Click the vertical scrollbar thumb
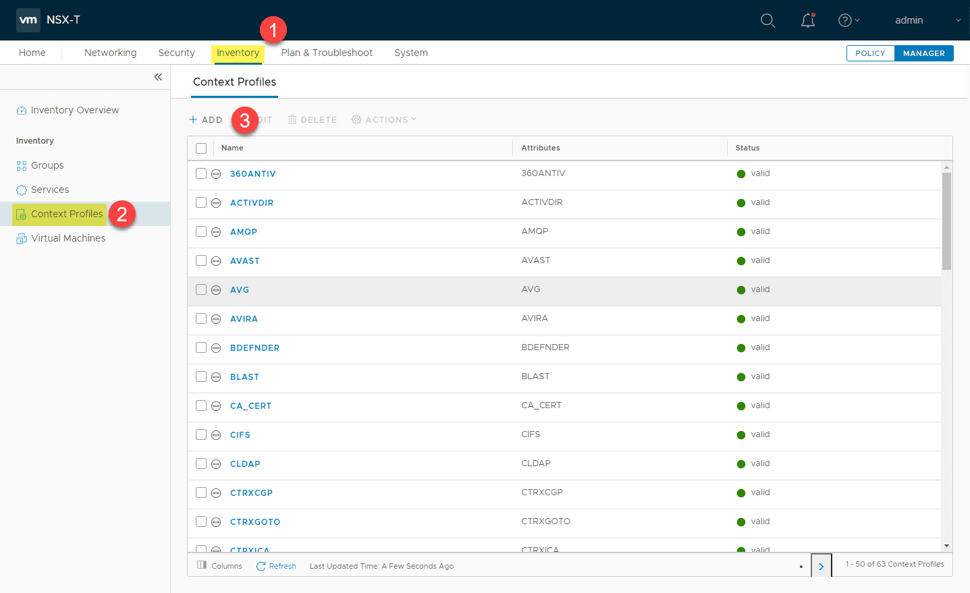Viewport: 970px width, 593px height. point(946,221)
